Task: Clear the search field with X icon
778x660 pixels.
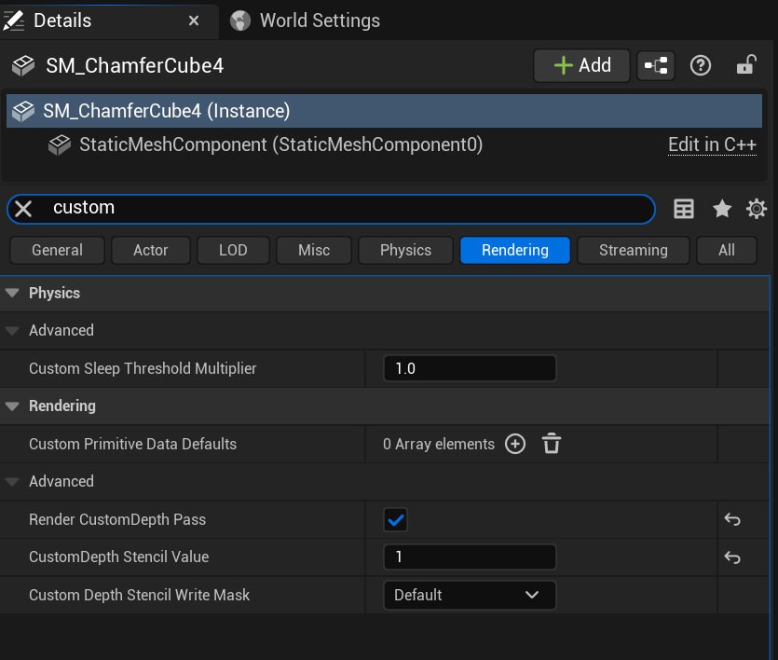Action: (x=24, y=209)
